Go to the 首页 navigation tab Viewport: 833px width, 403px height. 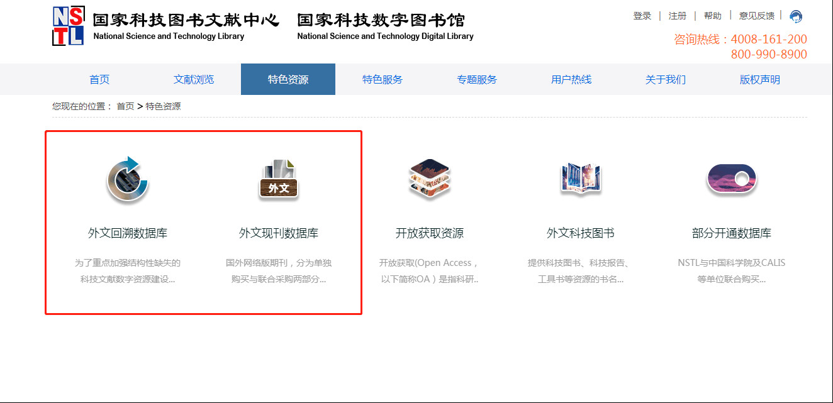point(99,79)
